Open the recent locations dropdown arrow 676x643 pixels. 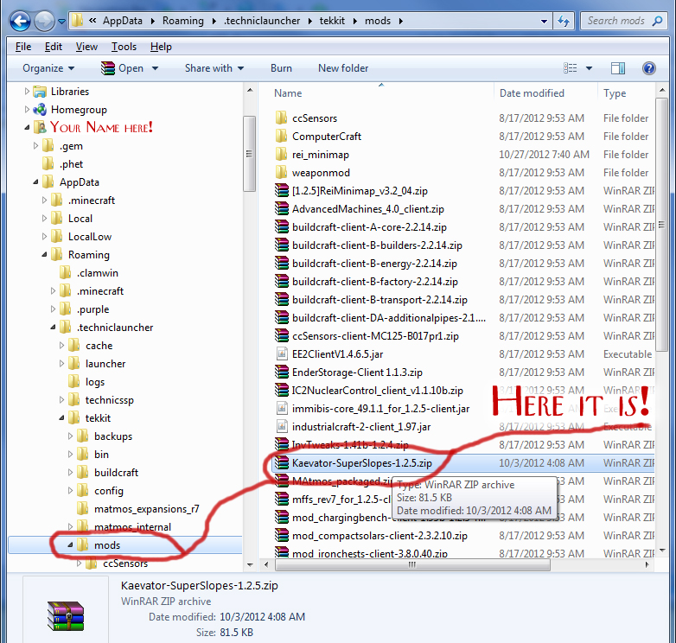(61, 21)
